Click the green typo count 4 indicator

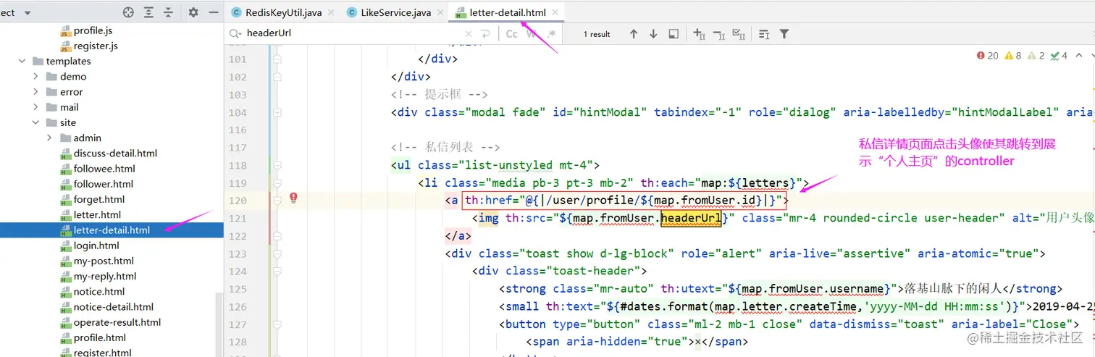1059,56
